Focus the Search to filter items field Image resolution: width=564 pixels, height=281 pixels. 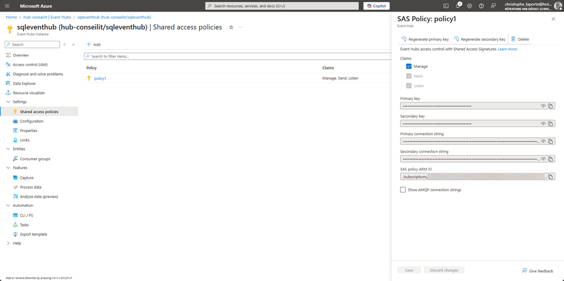coord(237,56)
